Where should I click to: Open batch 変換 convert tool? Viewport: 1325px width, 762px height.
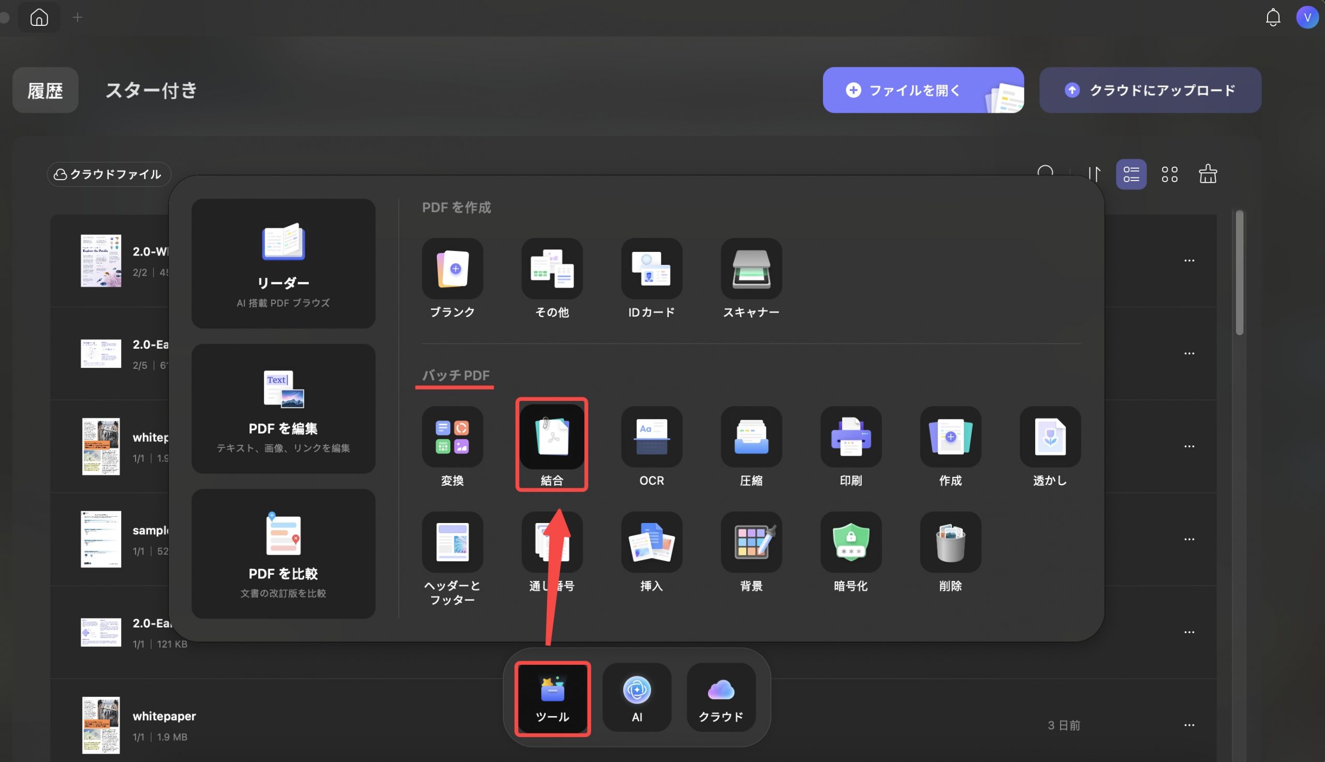point(452,437)
